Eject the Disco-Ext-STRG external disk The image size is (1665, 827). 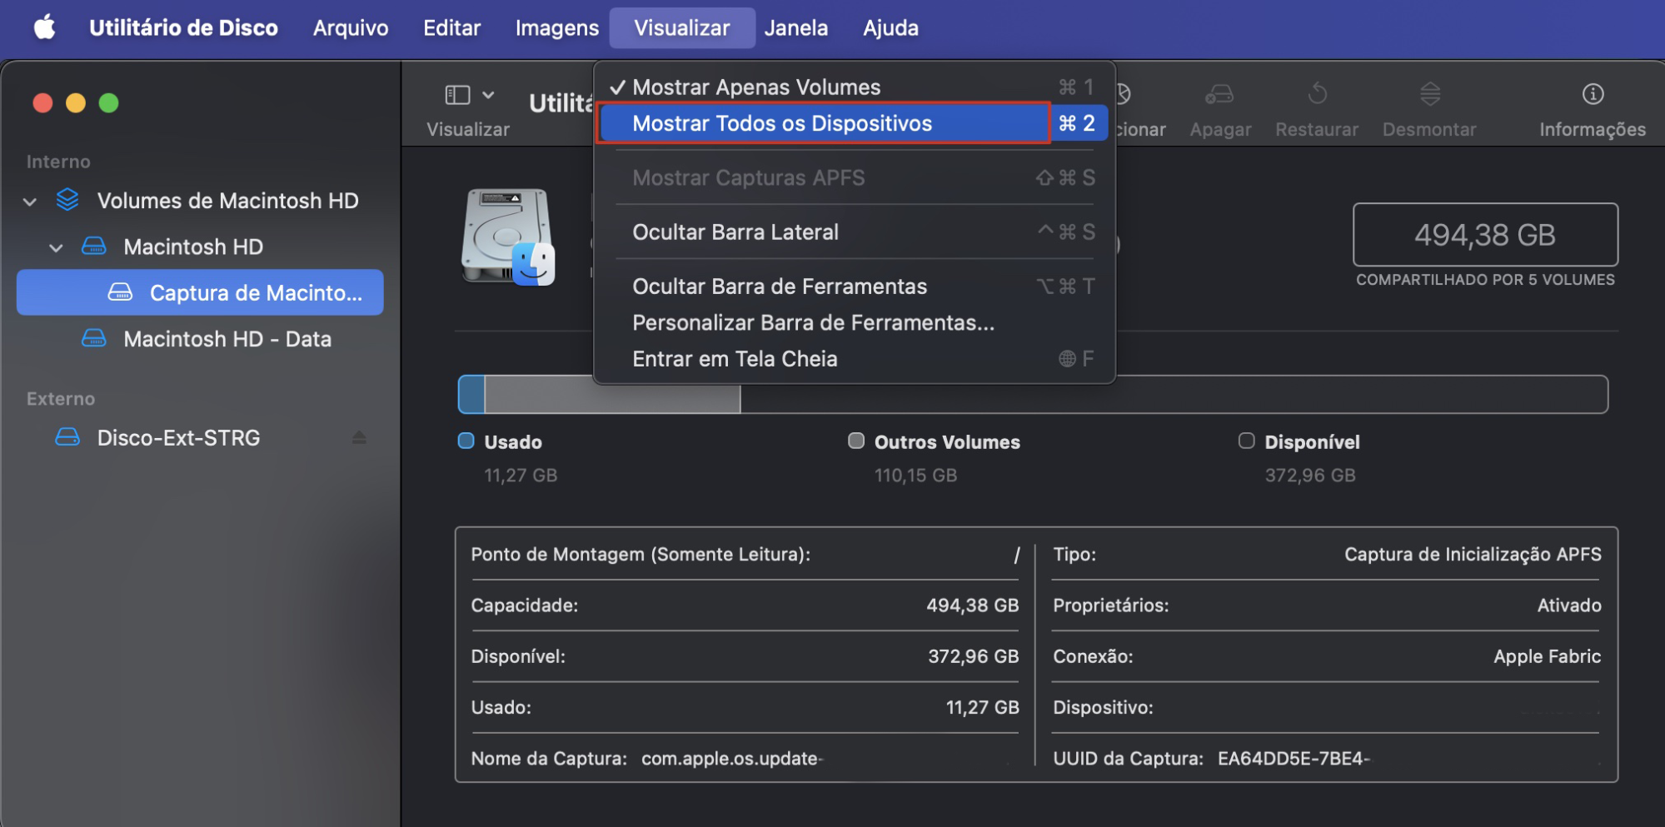(359, 437)
